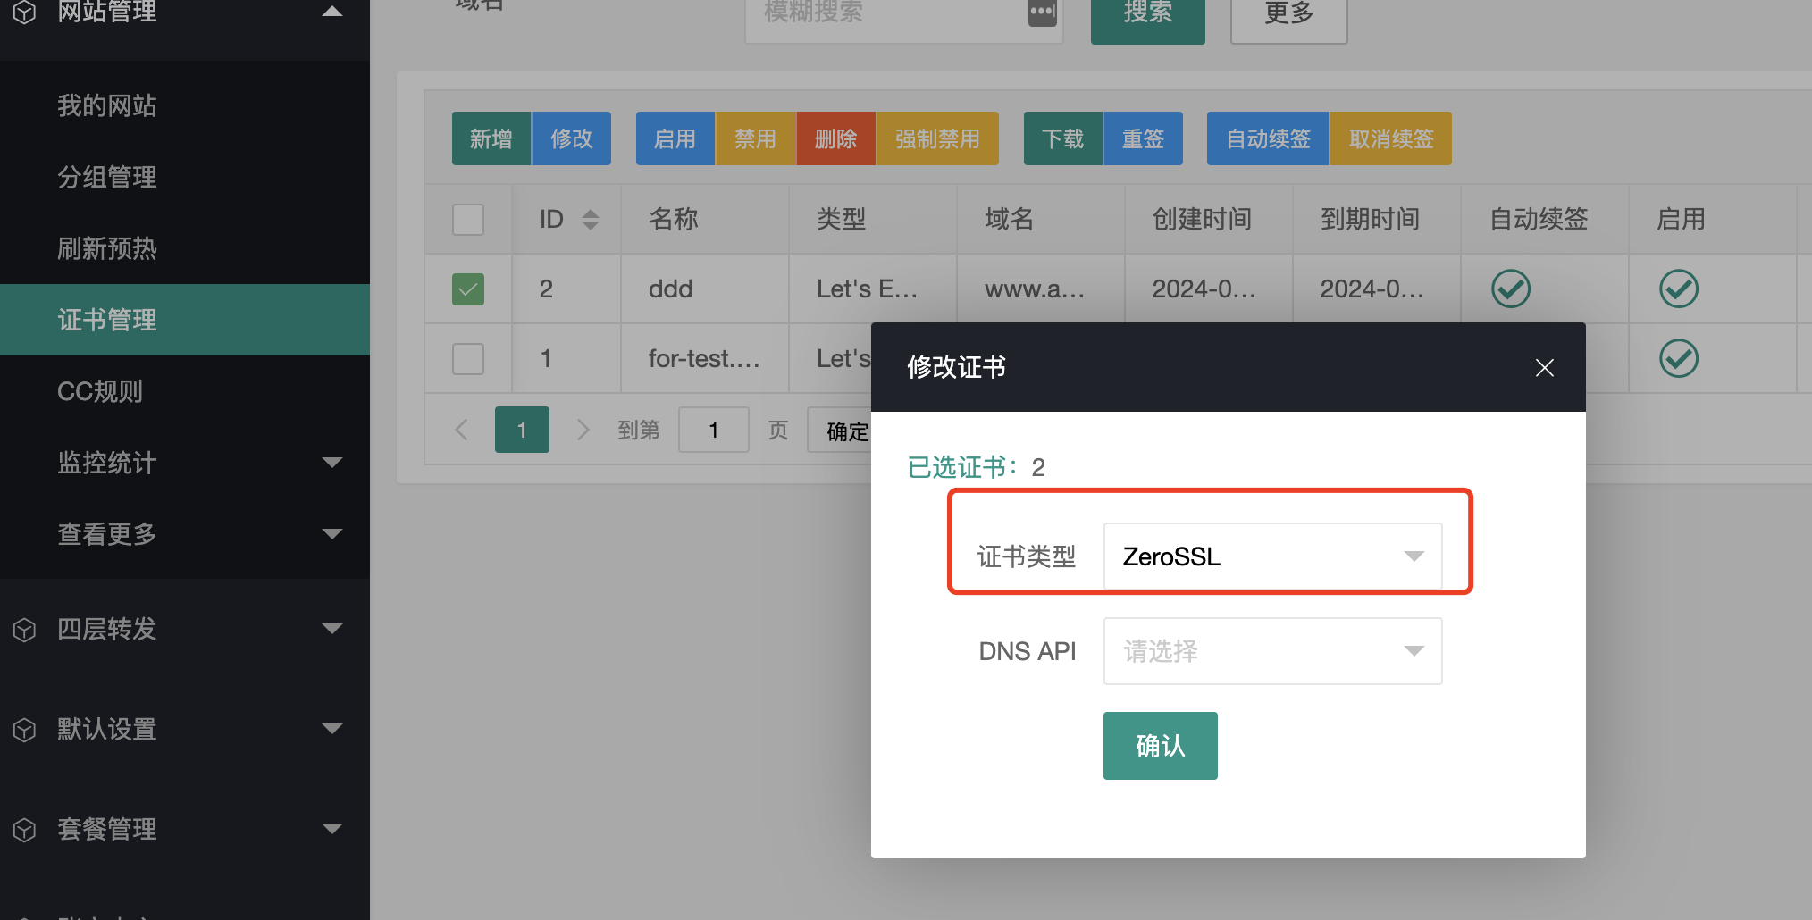Click the 默认设置 package icon
Screen dimensions: 1812x920
[24, 729]
